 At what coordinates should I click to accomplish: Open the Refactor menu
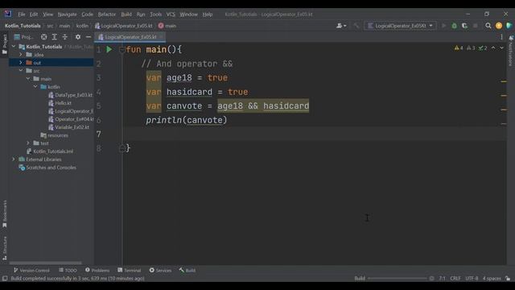(x=107, y=14)
